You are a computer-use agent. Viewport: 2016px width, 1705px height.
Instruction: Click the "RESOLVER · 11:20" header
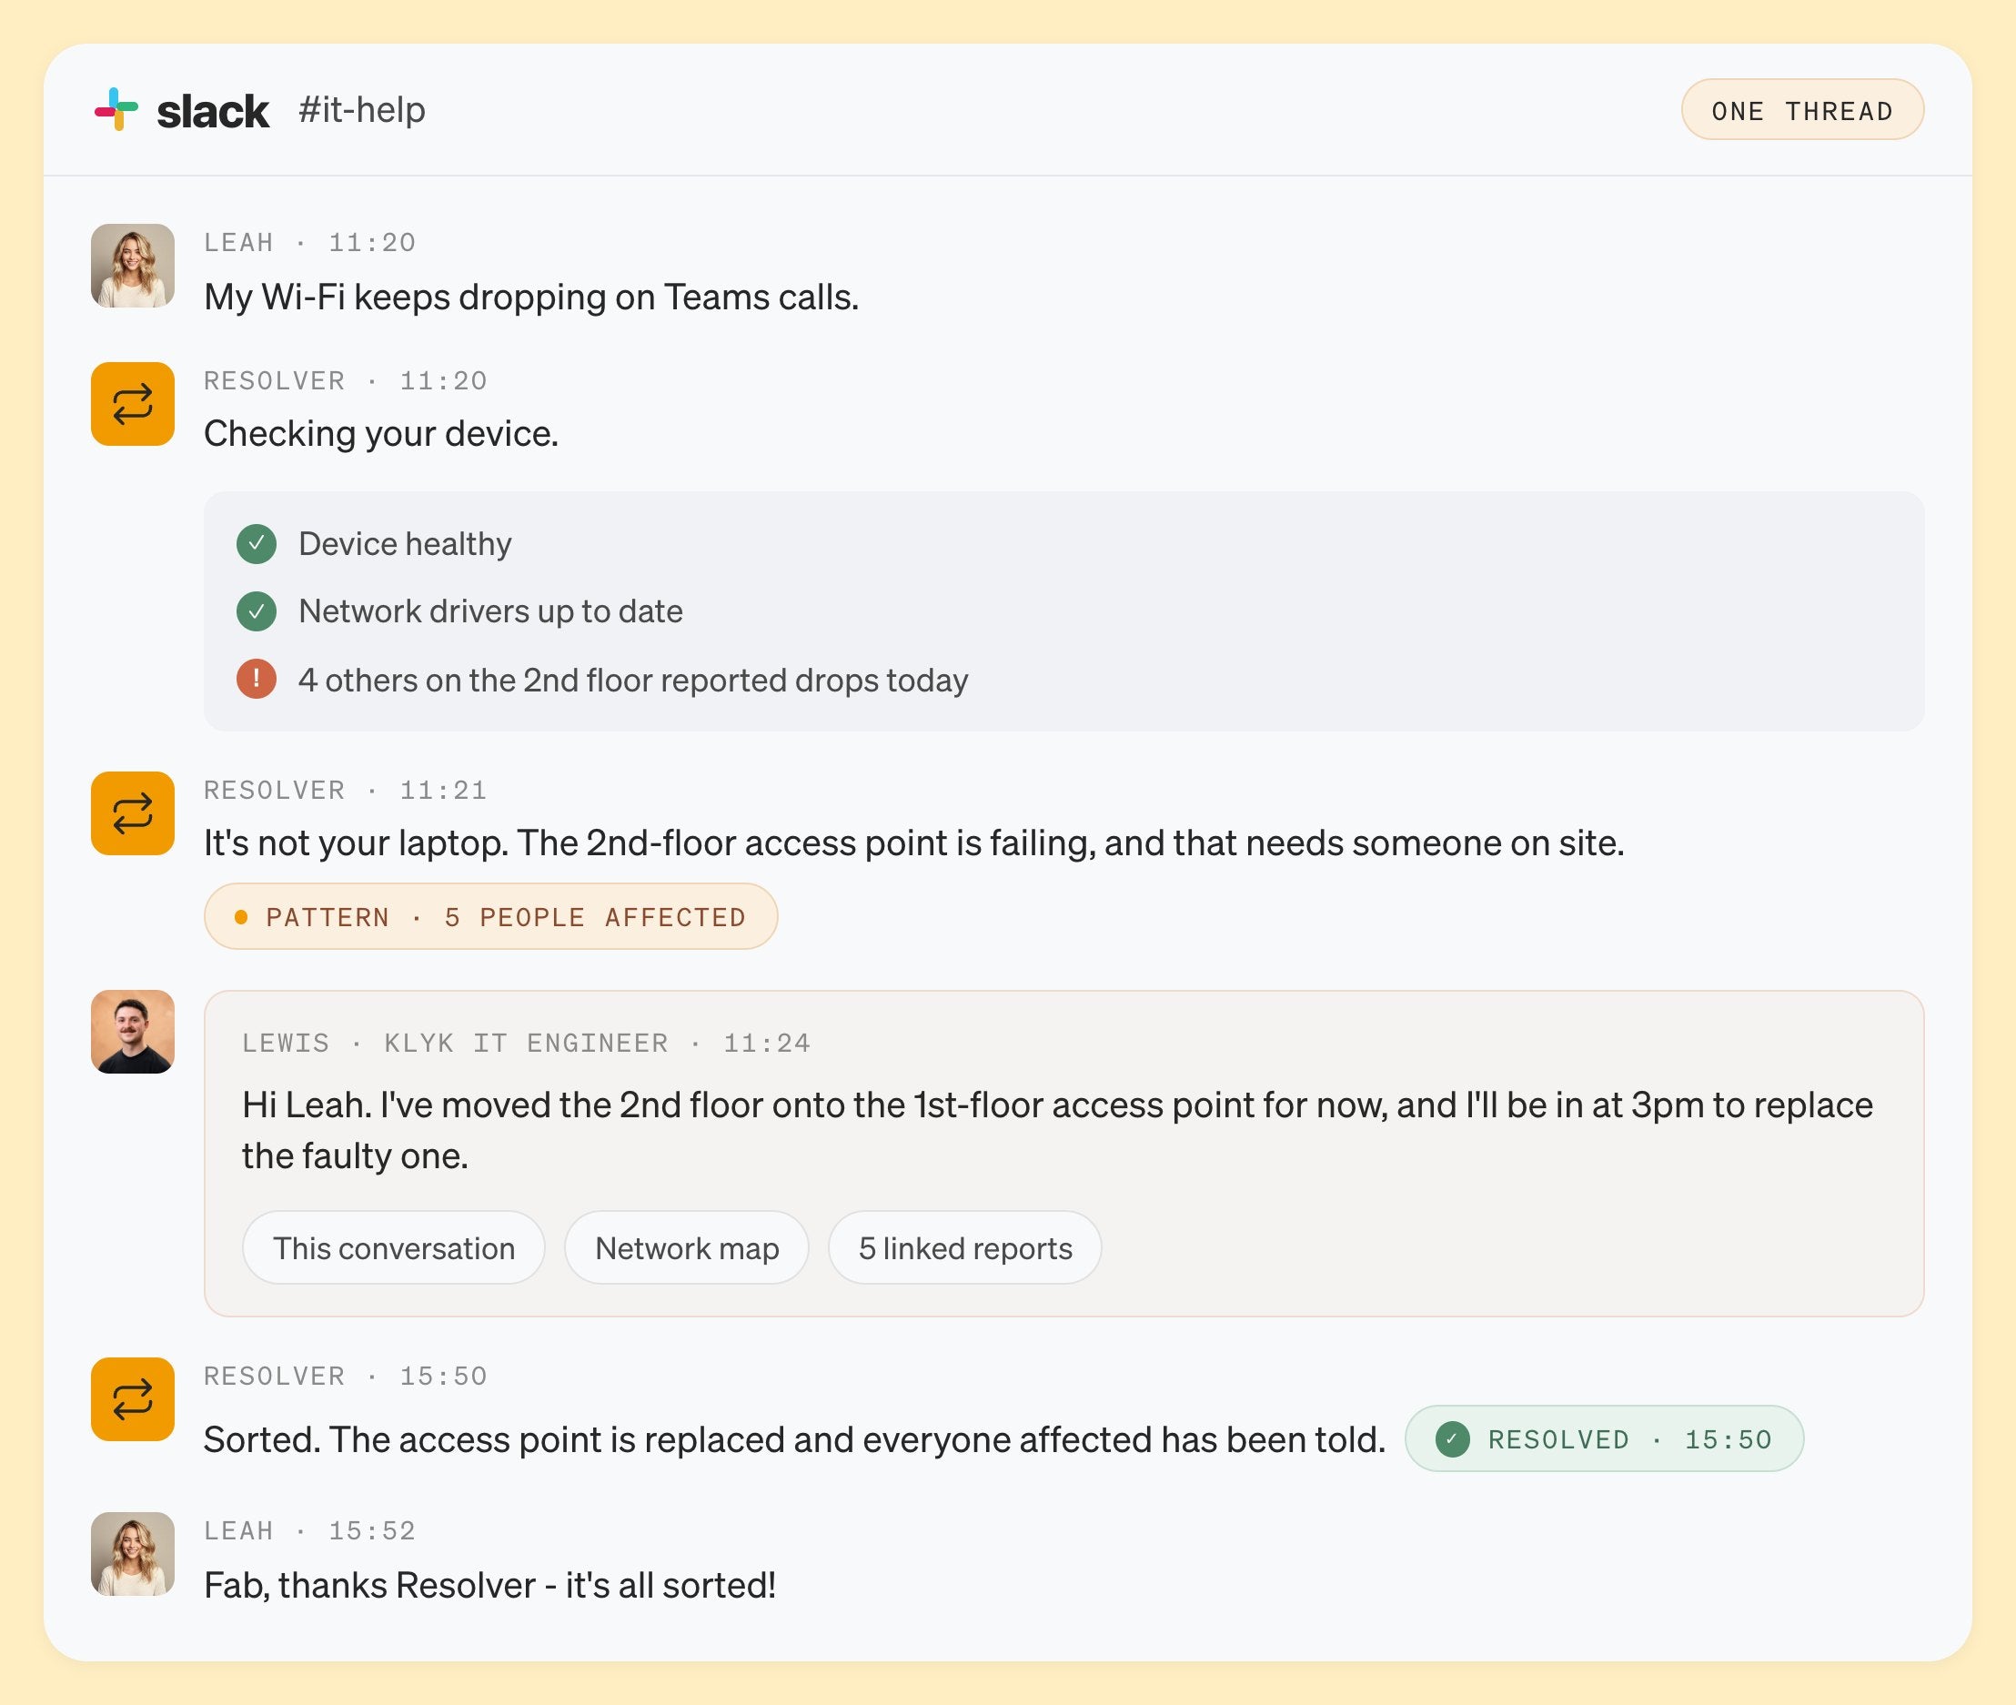[346, 381]
